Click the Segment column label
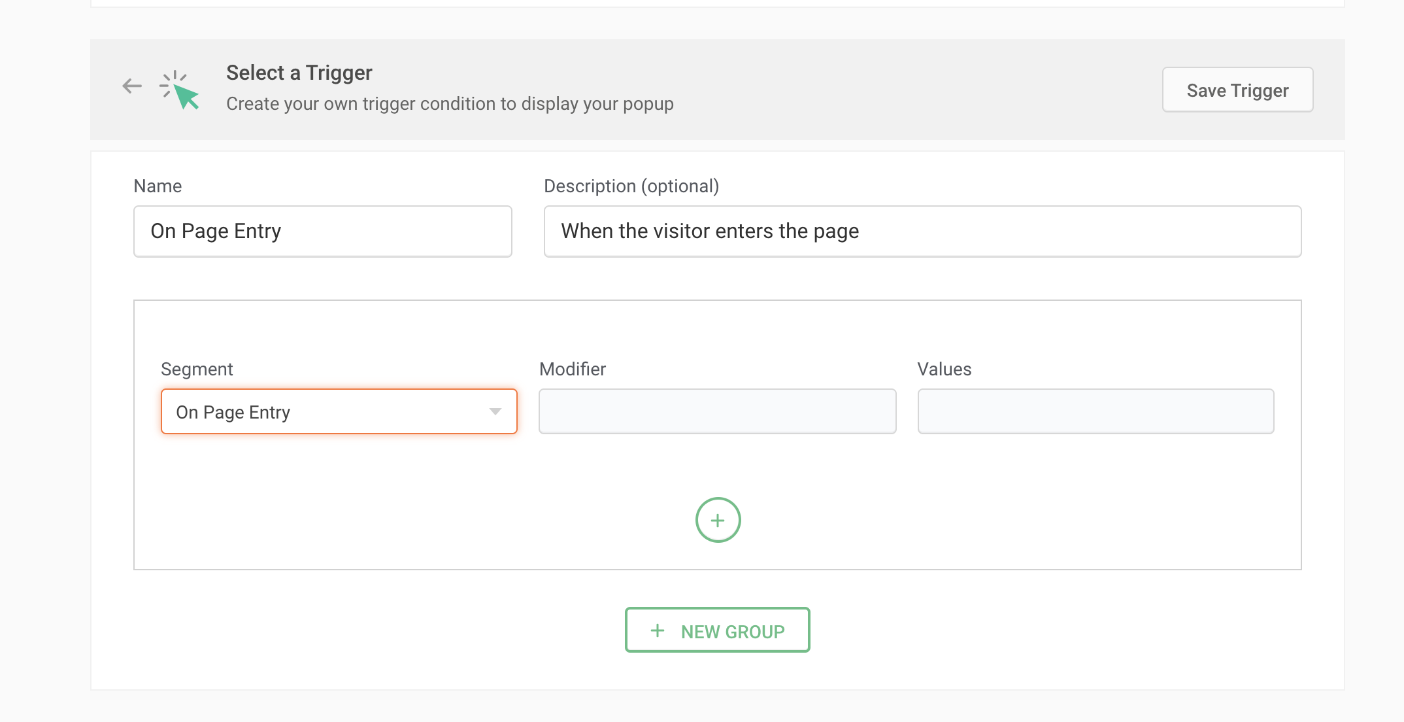Viewport: 1404px width, 722px height. tap(197, 370)
